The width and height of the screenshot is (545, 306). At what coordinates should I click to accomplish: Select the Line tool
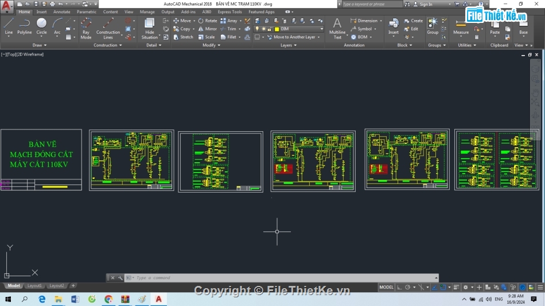[9, 26]
